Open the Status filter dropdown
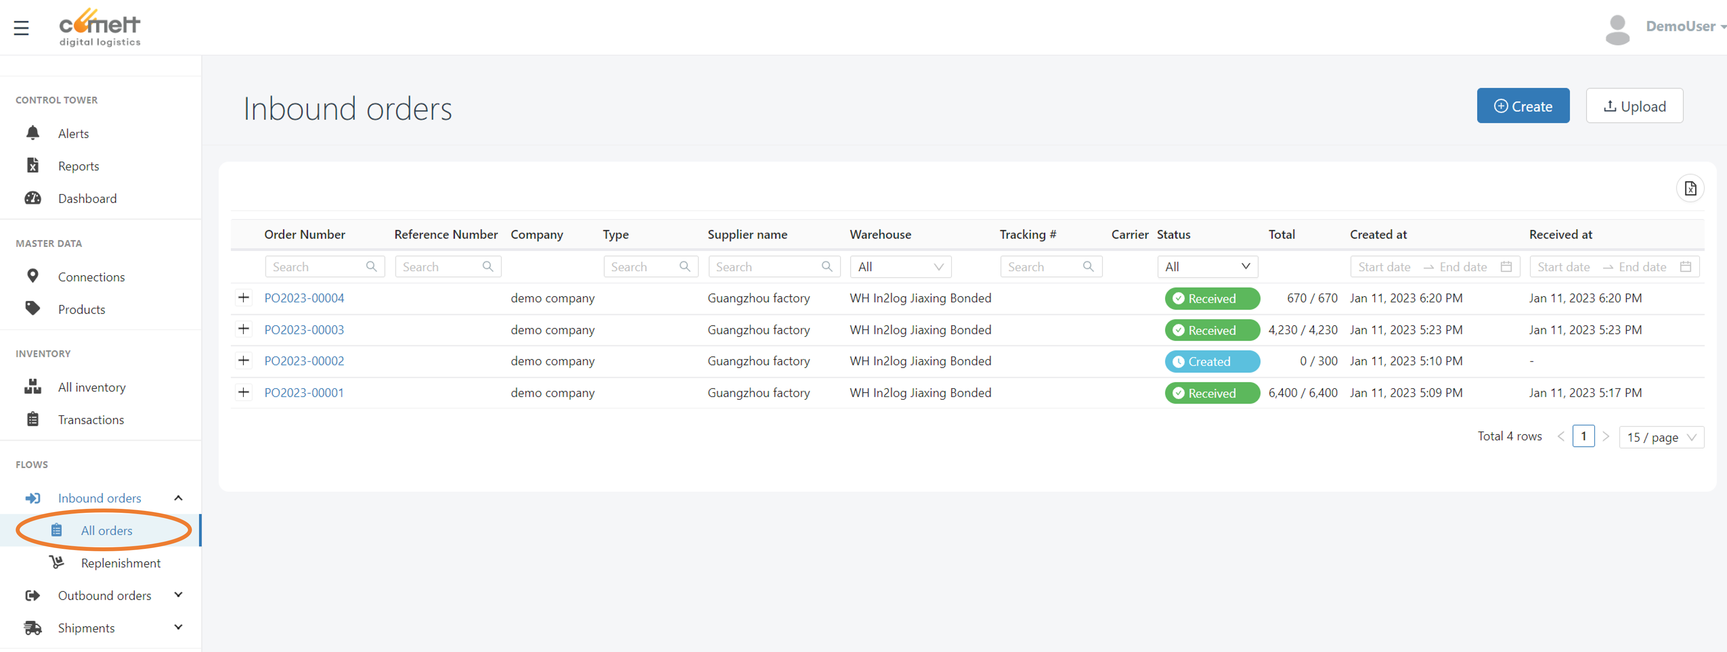Viewport: 1727px width, 652px height. (x=1207, y=267)
